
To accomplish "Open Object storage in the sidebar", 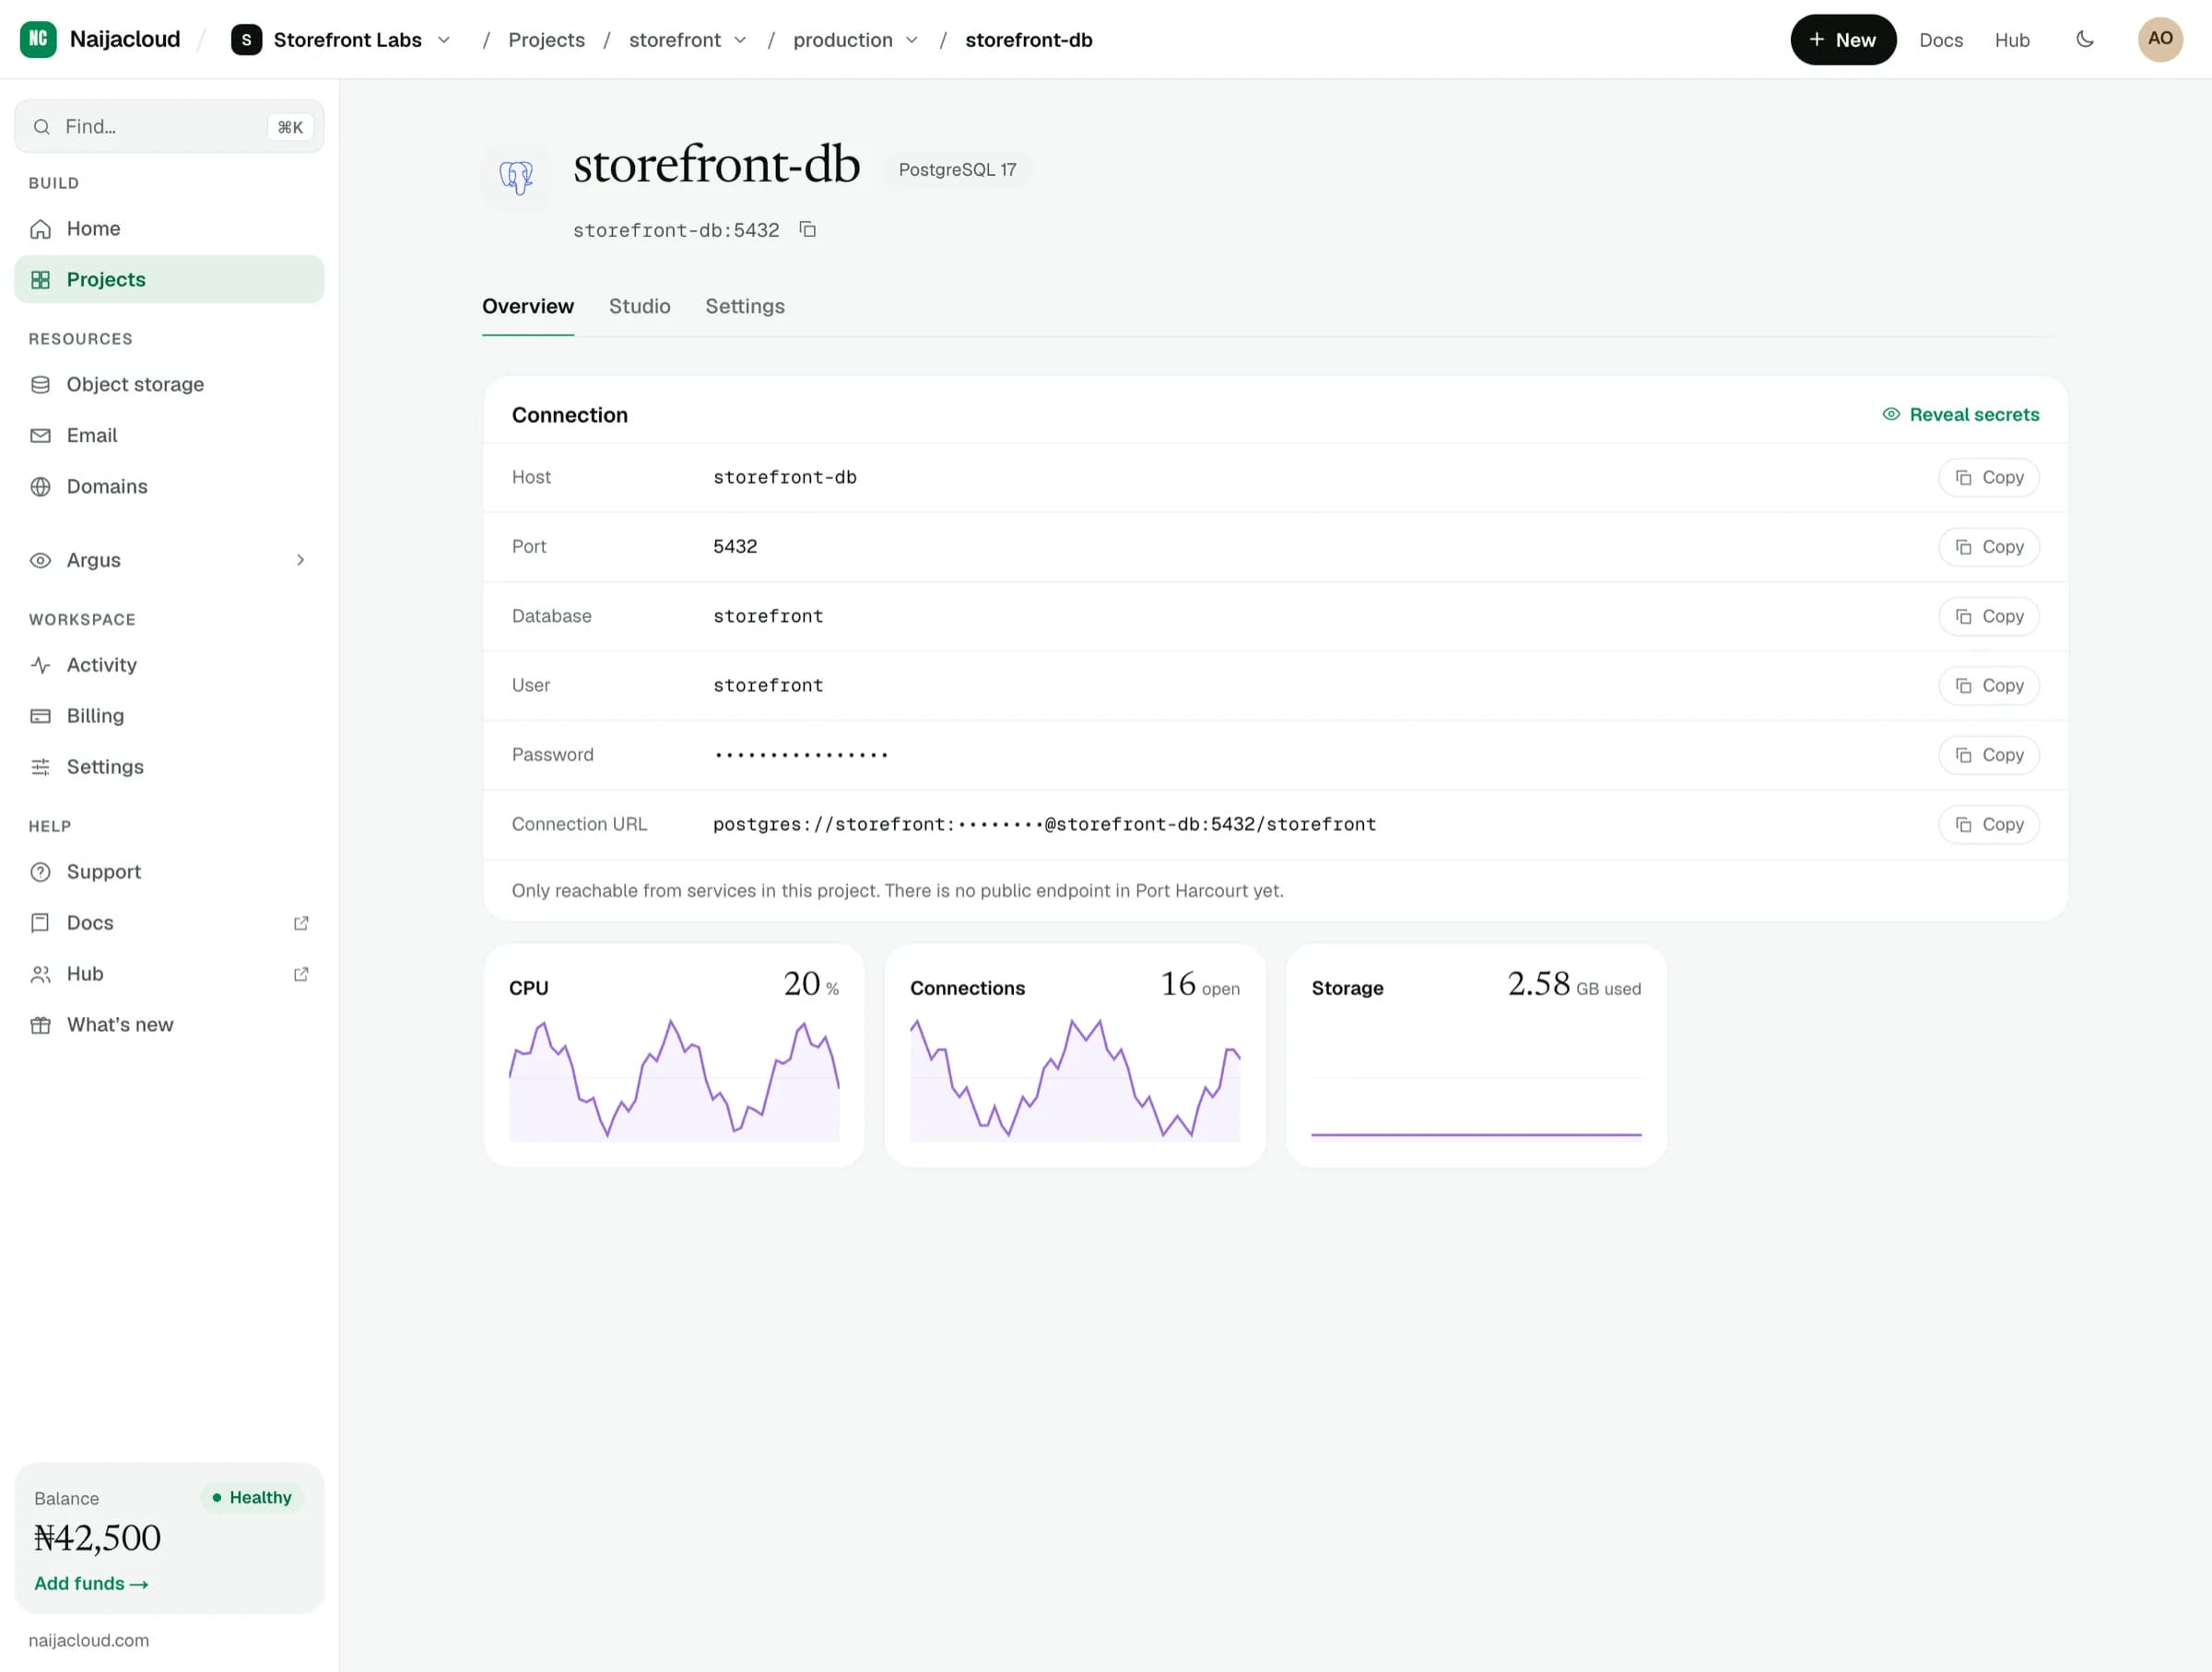I will pos(169,384).
